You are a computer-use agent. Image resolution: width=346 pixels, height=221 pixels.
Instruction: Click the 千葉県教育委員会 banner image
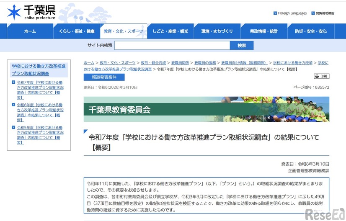point(207,109)
